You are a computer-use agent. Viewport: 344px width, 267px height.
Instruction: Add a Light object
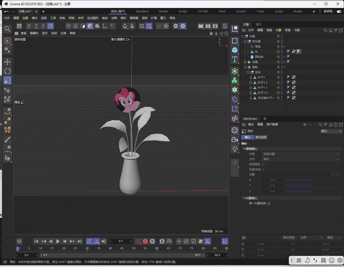pyautogui.click(x=235, y=149)
